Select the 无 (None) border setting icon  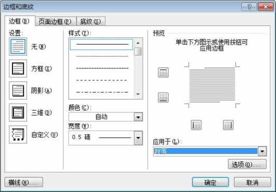[x=18, y=47]
